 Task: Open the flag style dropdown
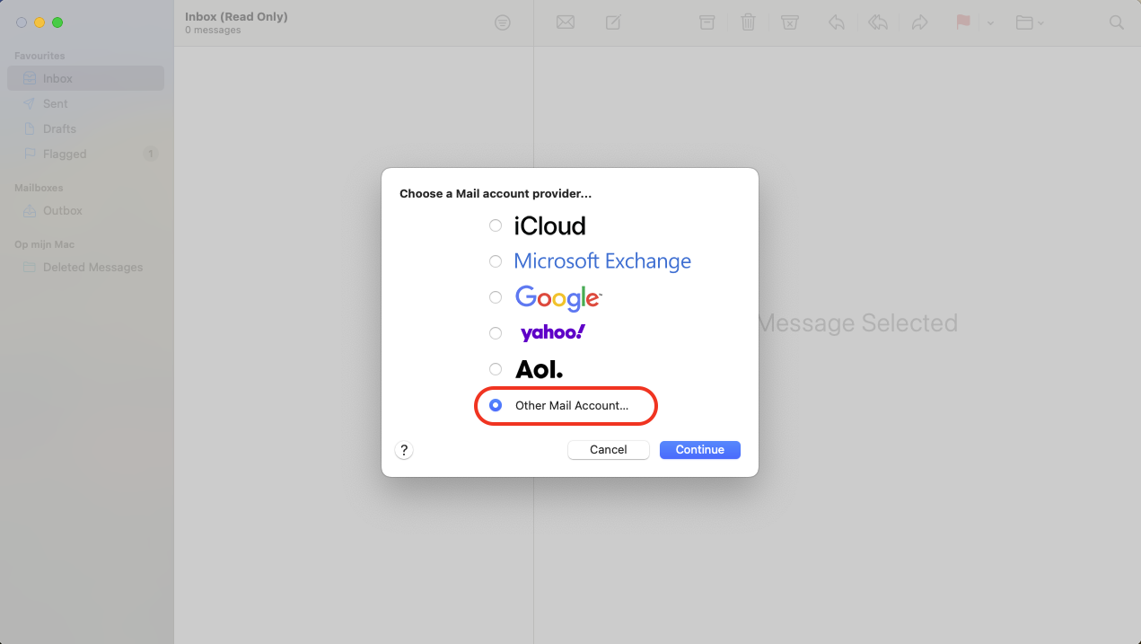tap(990, 22)
